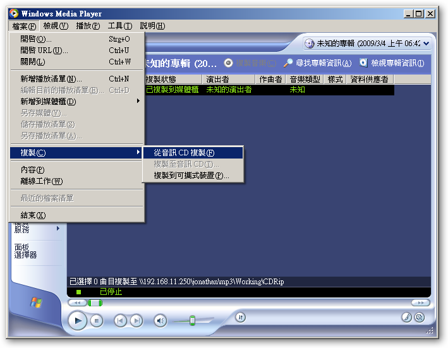This screenshot has height=348, width=448.
Task: Expand the 服務 sidebar item arrow
Action: pos(58,229)
